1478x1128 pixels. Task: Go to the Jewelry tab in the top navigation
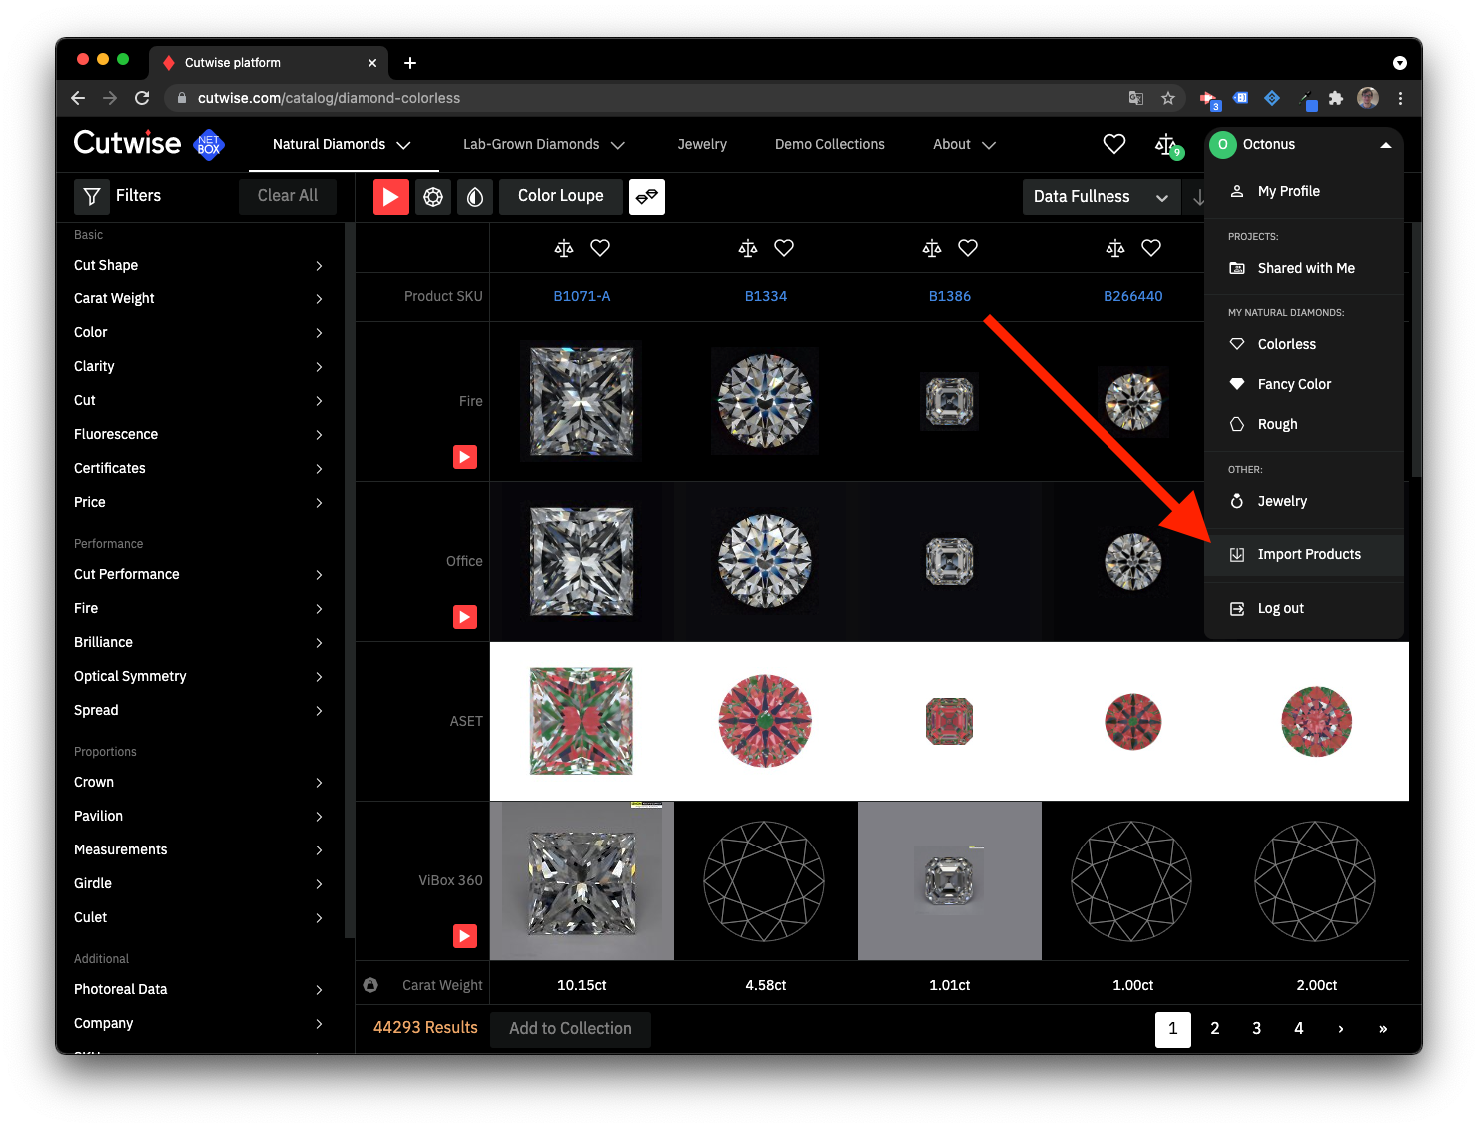point(702,145)
